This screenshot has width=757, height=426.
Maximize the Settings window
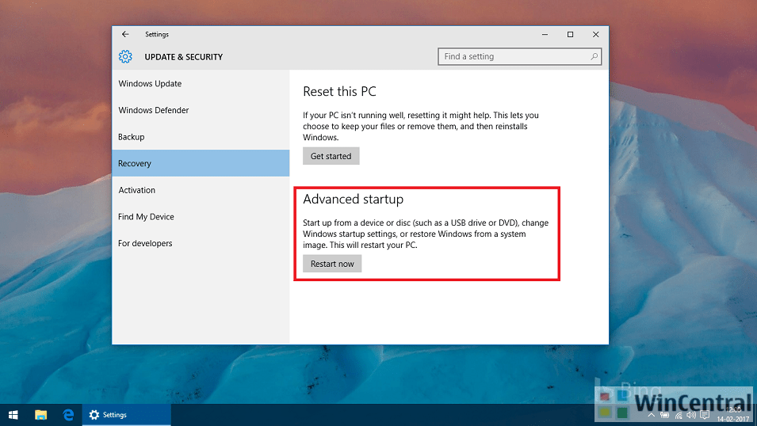coord(570,34)
